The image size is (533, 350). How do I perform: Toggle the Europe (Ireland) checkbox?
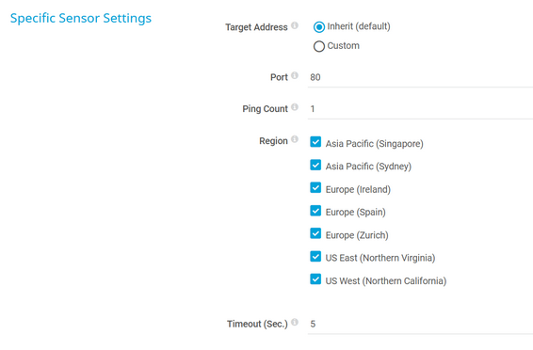(315, 187)
